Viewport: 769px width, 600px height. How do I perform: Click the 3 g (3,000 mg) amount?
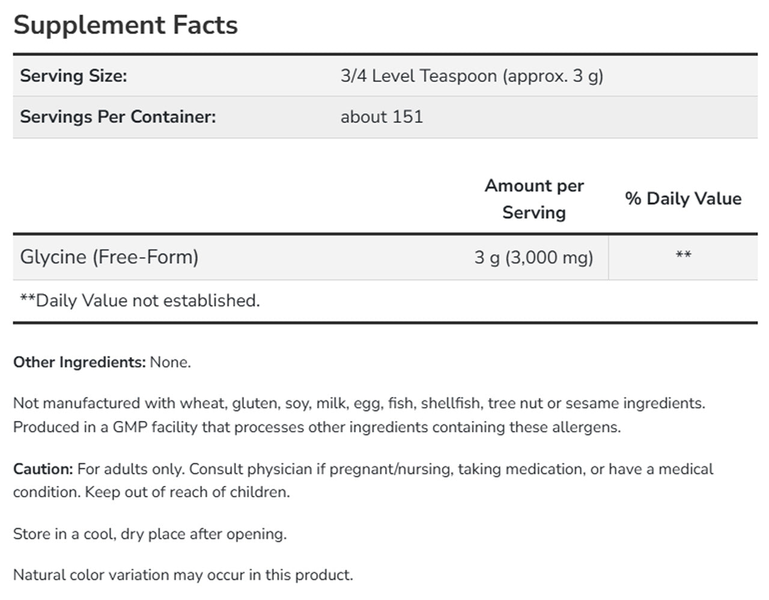(x=533, y=258)
